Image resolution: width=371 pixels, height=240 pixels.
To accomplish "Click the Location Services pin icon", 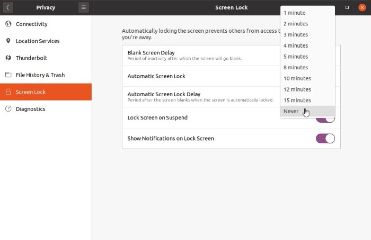I will point(8,41).
